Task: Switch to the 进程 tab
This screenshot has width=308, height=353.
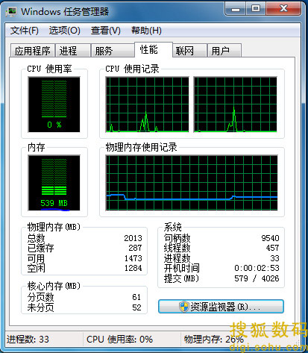Action: [72, 51]
